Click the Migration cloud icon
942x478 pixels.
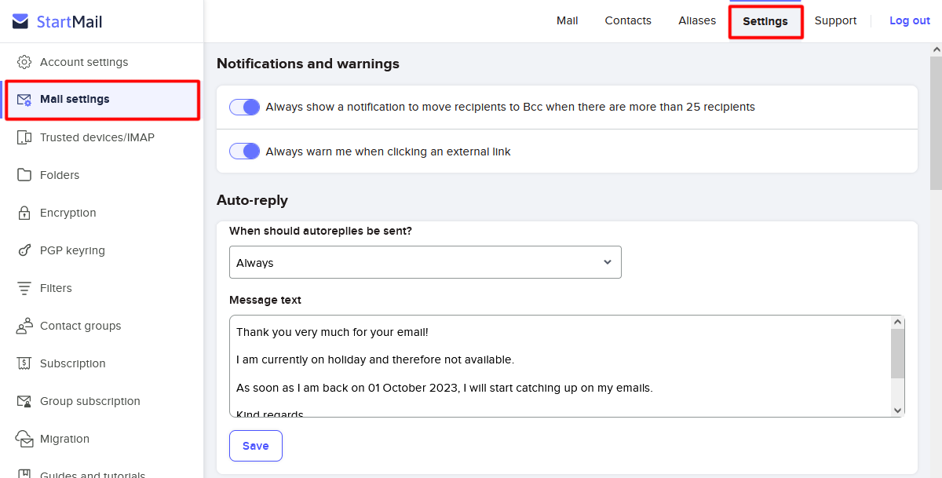click(x=24, y=439)
